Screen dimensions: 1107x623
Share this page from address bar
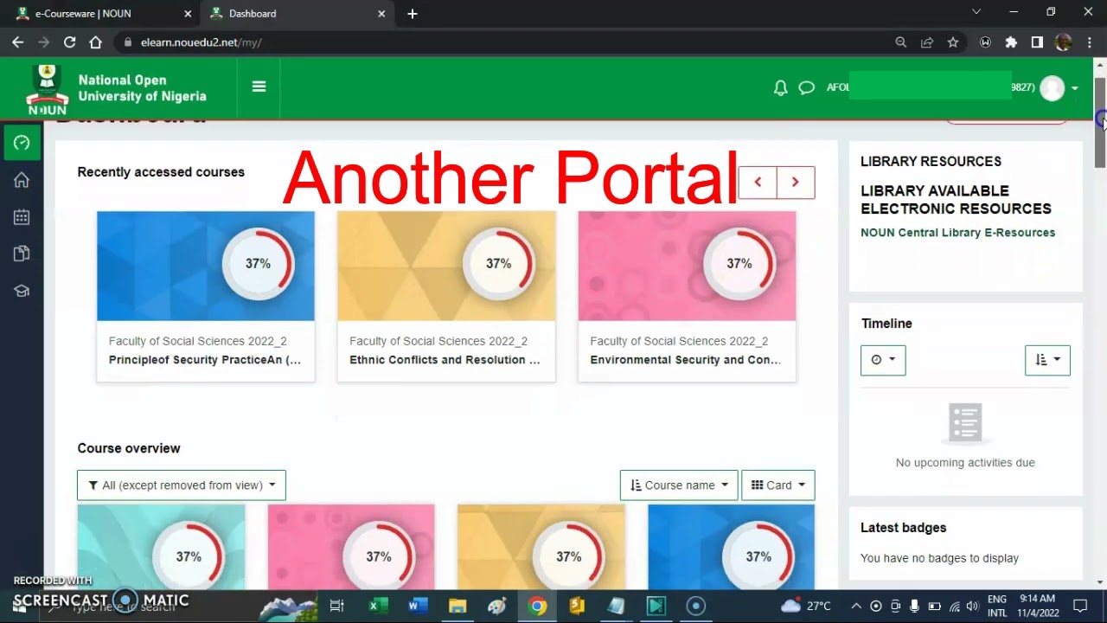[x=927, y=42]
